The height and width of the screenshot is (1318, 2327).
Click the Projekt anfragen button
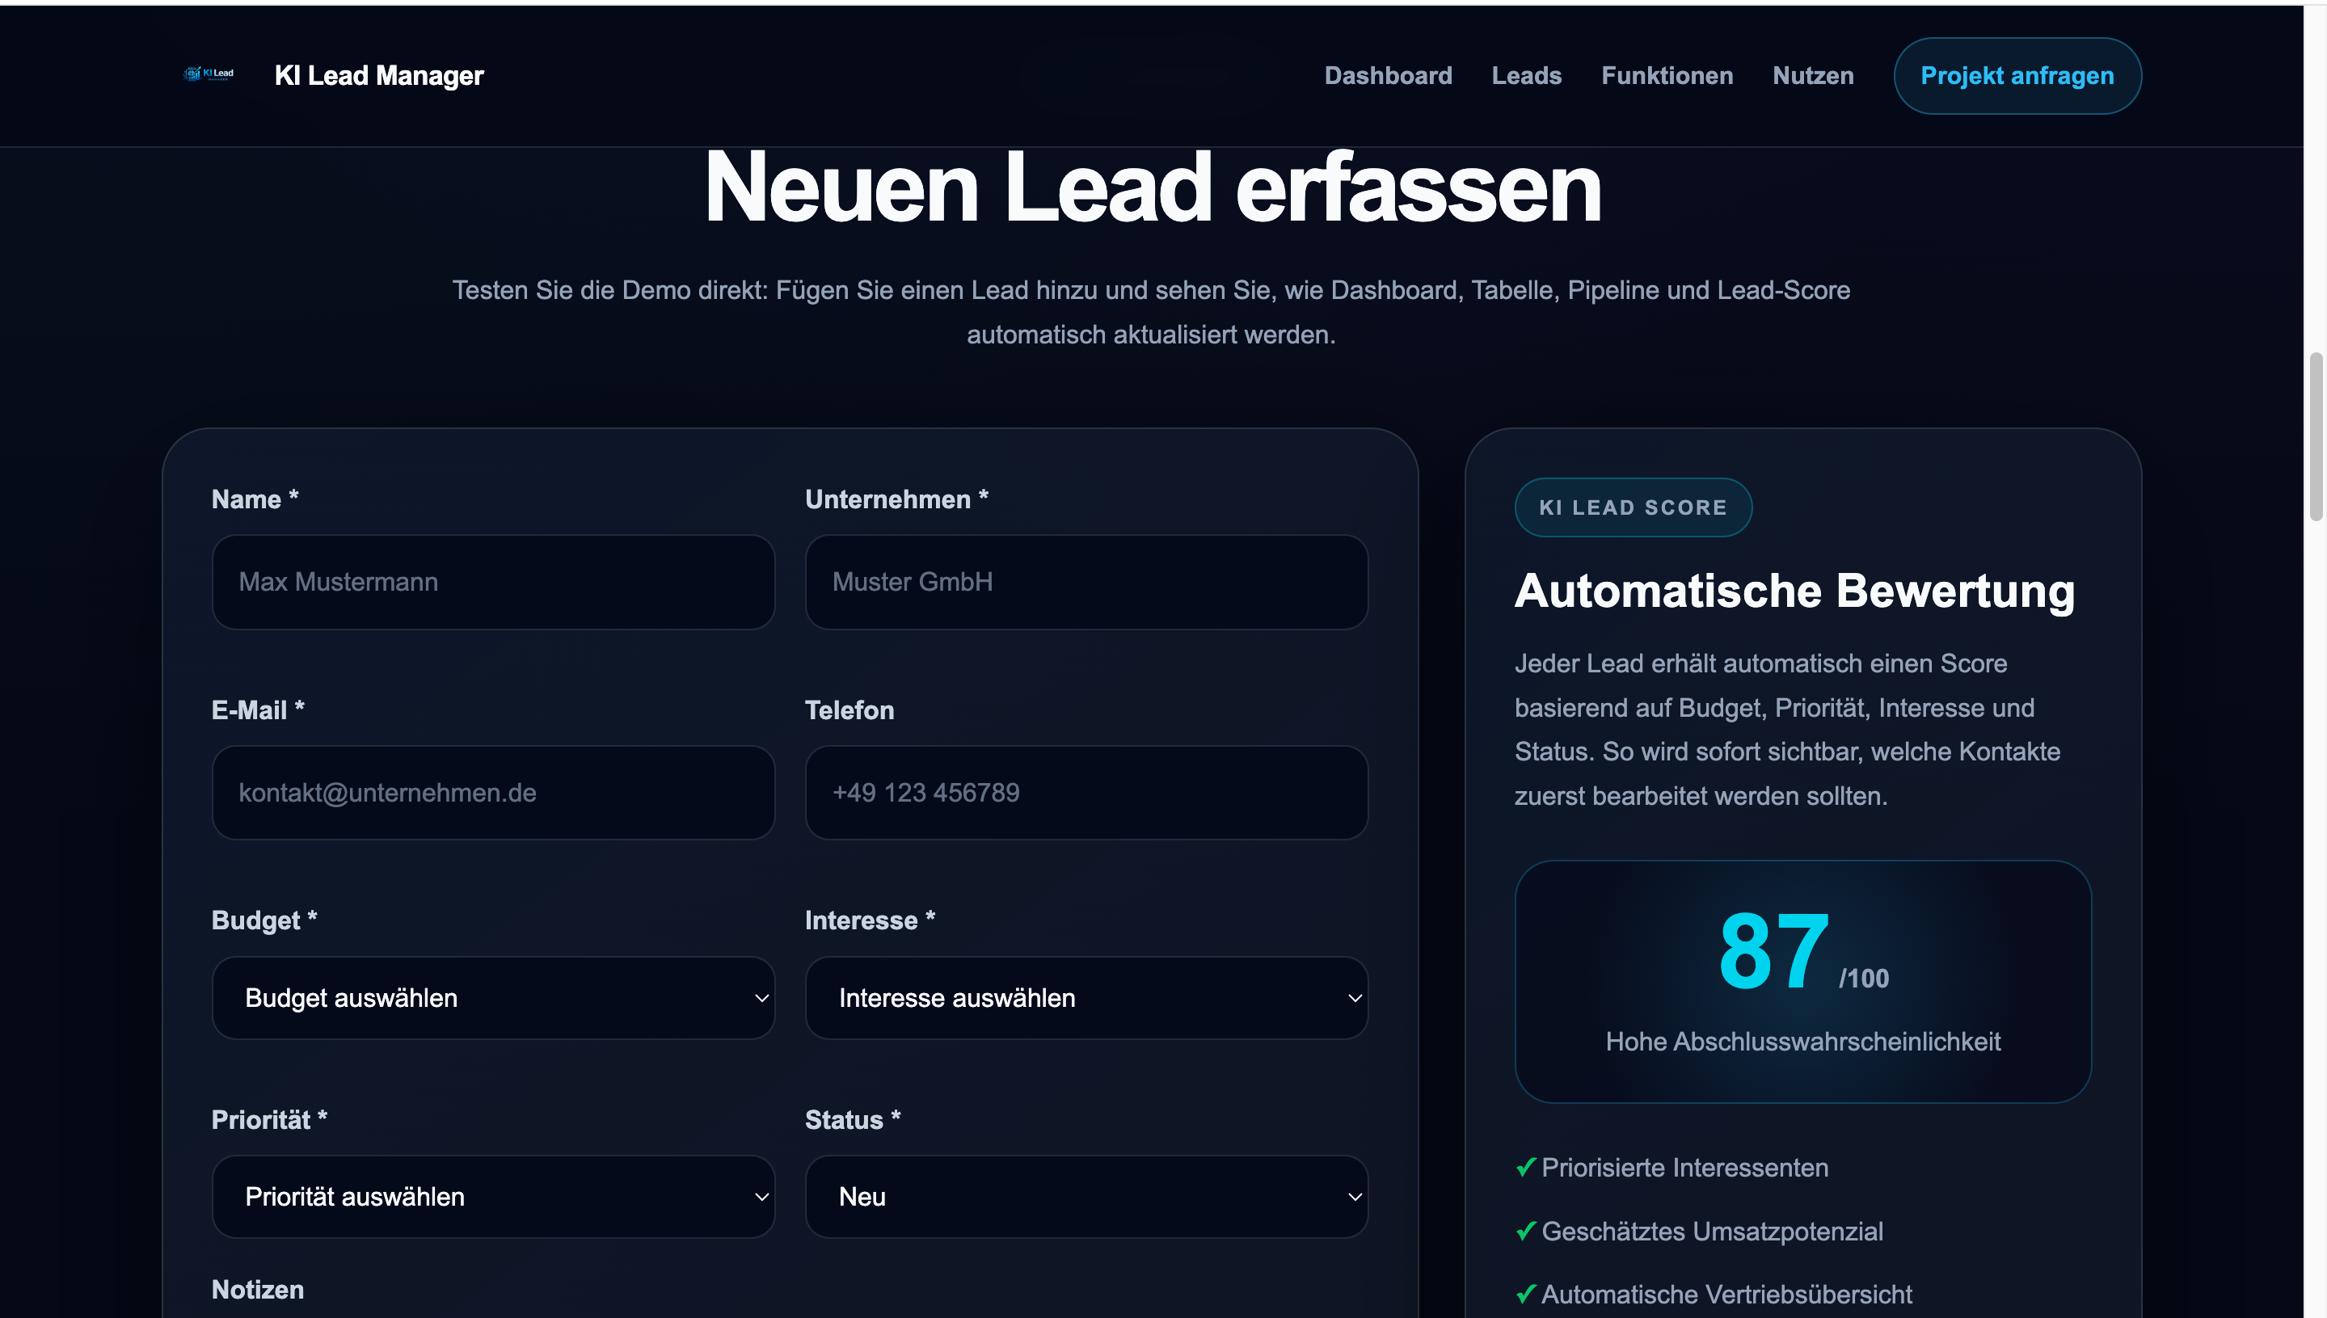pyautogui.click(x=2017, y=76)
